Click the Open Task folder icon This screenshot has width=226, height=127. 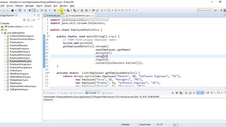(x=97, y=10)
